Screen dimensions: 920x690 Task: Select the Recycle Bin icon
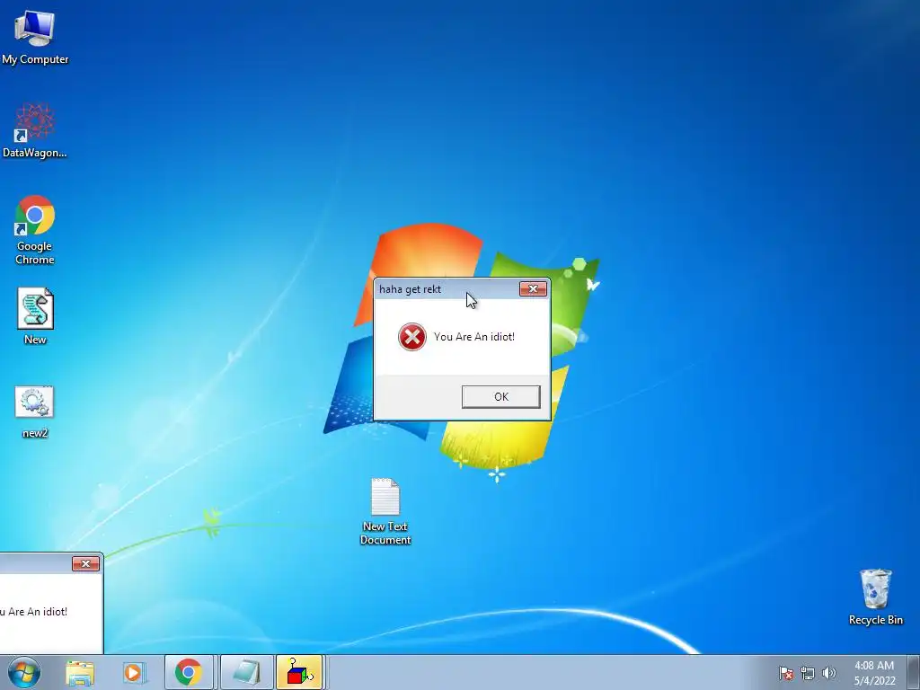875,597
